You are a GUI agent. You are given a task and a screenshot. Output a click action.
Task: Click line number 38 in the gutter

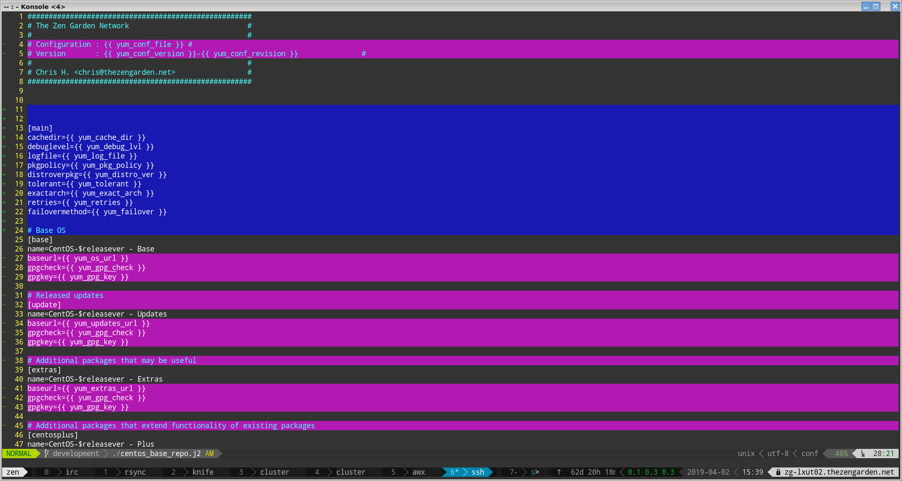(x=19, y=361)
